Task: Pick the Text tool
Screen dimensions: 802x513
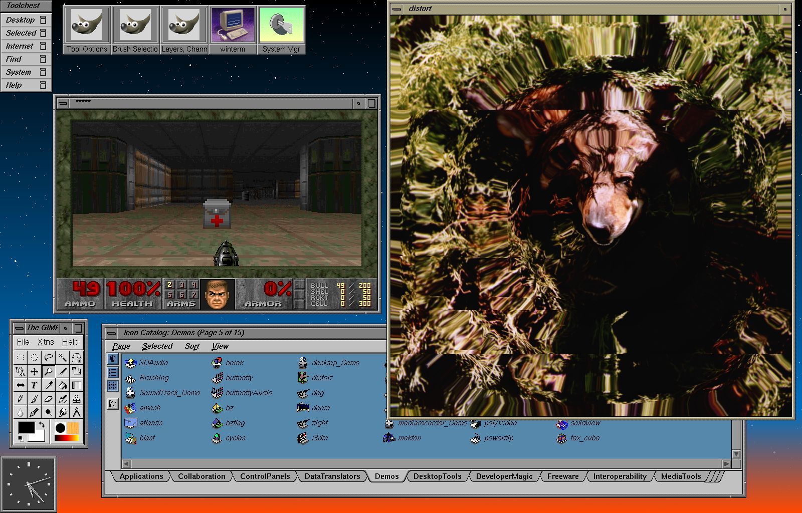Action: (34, 385)
